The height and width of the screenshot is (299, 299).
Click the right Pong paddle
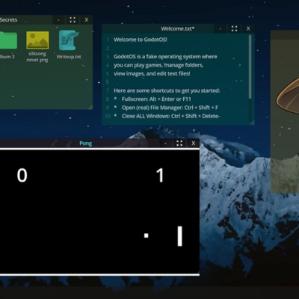tap(179, 236)
